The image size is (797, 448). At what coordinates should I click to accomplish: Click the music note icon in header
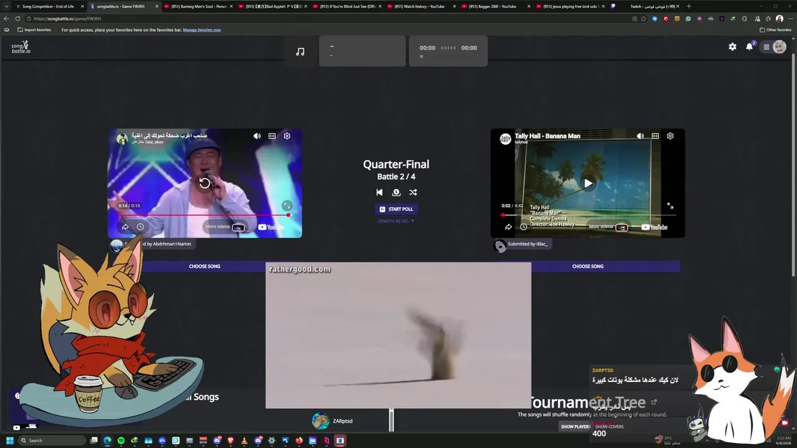(x=300, y=52)
